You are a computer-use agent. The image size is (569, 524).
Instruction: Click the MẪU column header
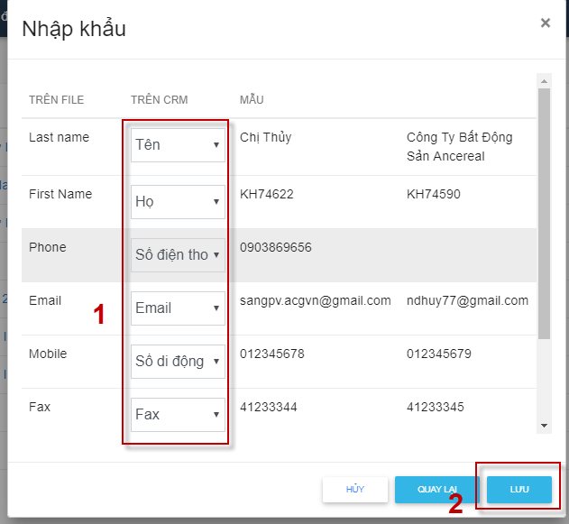[x=252, y=99]
